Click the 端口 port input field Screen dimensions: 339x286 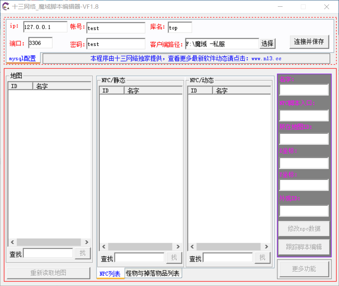40,43
